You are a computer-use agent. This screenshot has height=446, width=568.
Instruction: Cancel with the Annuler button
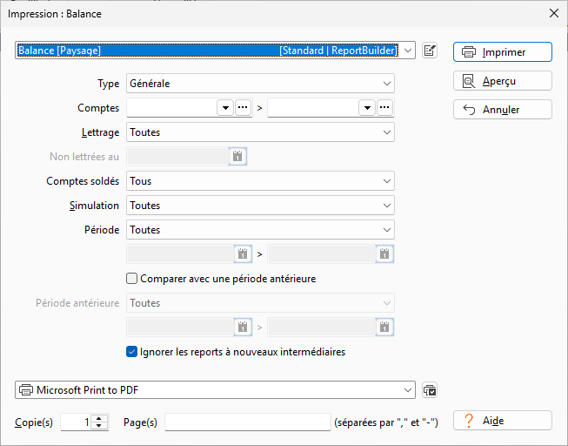point(503,110)
